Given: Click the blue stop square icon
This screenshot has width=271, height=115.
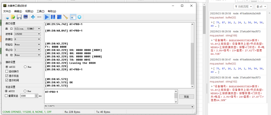Looking at the screenshot, I should [59, 17].
